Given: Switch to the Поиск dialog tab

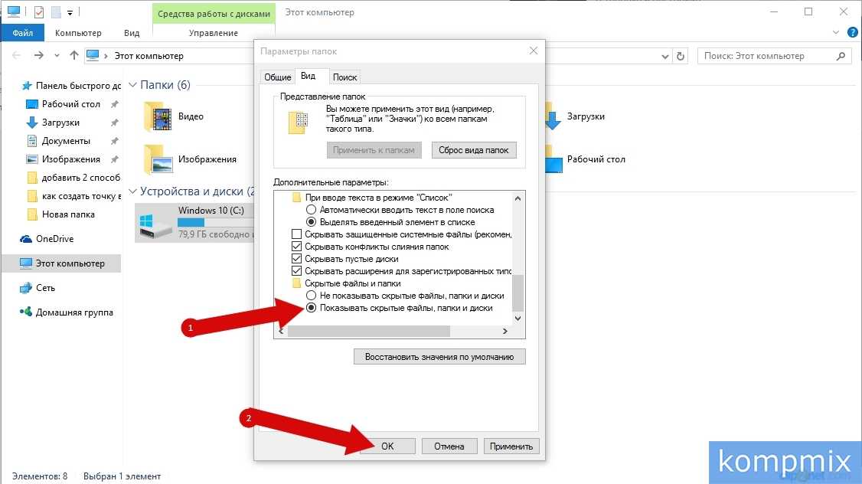Looking at the screenshot, I should pos(344,77).
